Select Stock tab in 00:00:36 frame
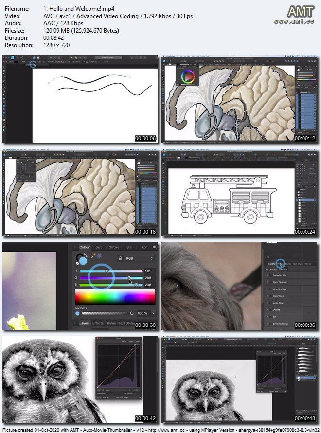321x433 pixels. [x=308, y=264]
